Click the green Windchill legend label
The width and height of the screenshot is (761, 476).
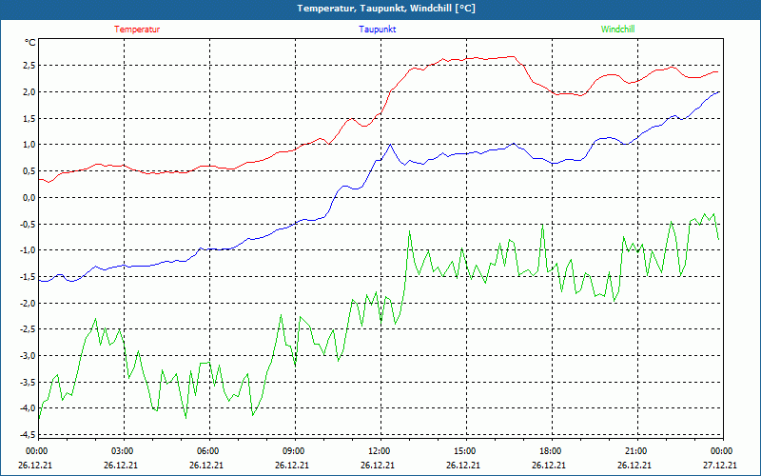[x=617, y=30]
